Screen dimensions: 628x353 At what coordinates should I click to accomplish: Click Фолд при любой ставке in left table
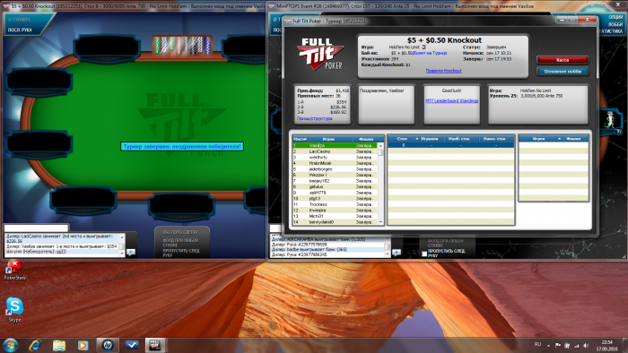tap(180, 243)
